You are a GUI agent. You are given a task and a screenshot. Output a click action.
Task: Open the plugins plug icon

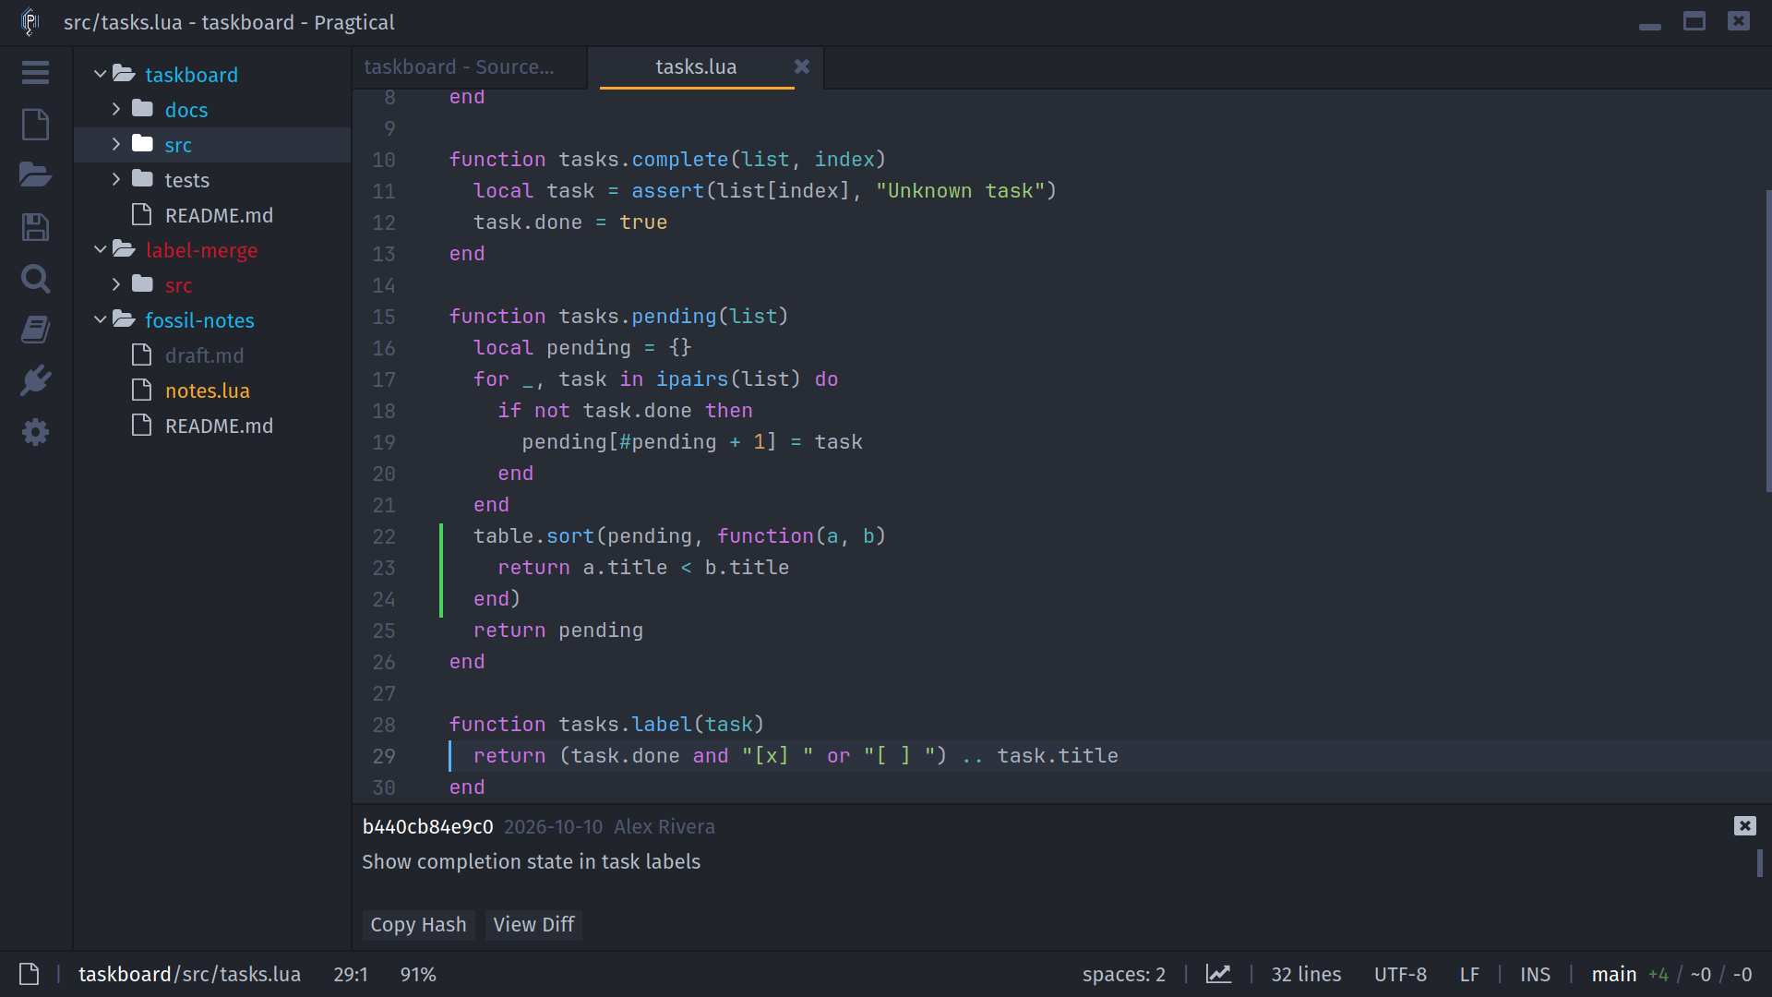pos(35,380)
